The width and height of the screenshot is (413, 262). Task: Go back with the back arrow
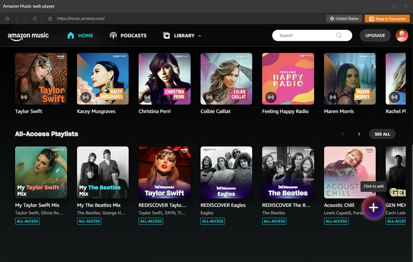click(x=17, y=19)
